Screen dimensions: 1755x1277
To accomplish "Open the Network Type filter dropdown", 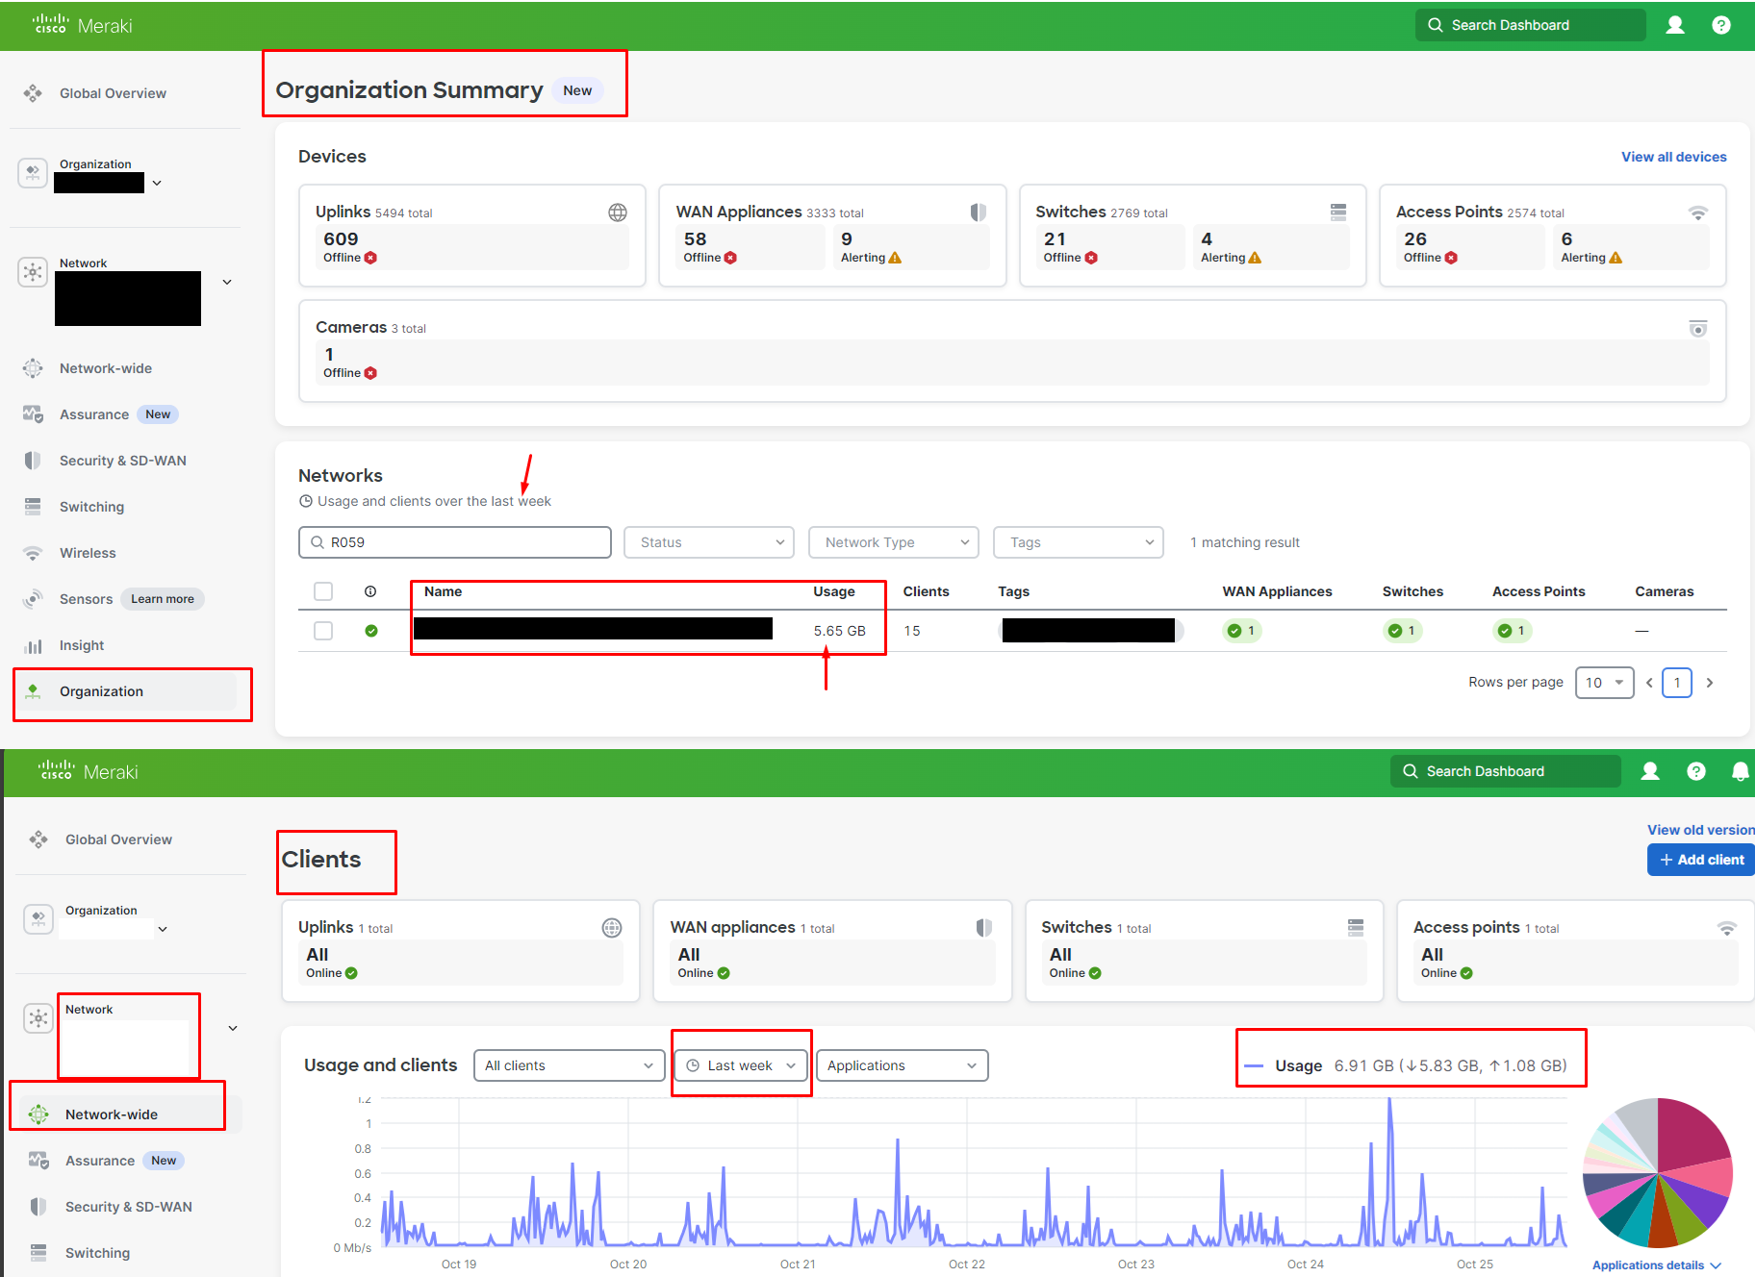I will coord(892,541).
